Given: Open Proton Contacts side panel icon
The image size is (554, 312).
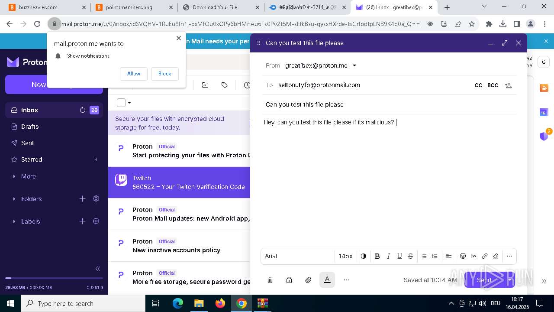Looking at the screenshot, I should tap(544, 88).
